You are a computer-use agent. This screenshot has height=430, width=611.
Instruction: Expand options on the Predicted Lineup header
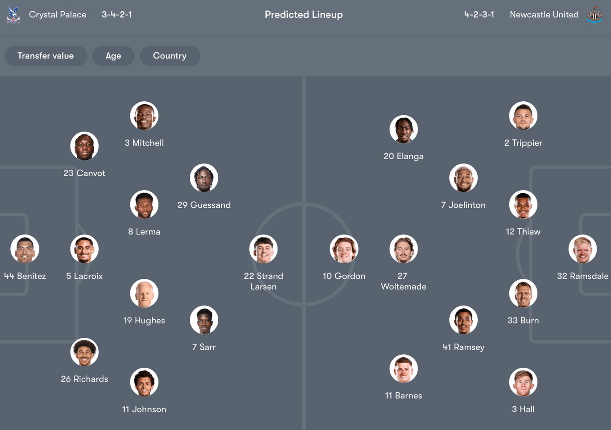[x=304, y=14]
